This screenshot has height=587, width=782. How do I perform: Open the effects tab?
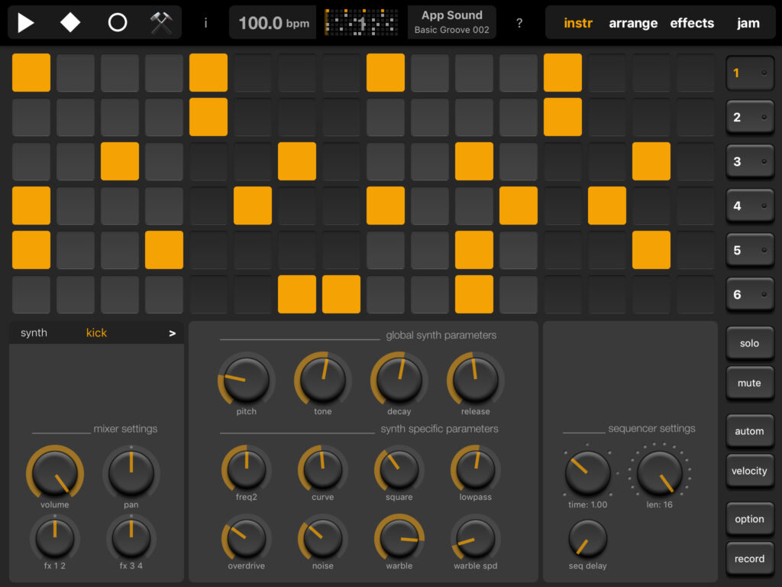(692, 23)
